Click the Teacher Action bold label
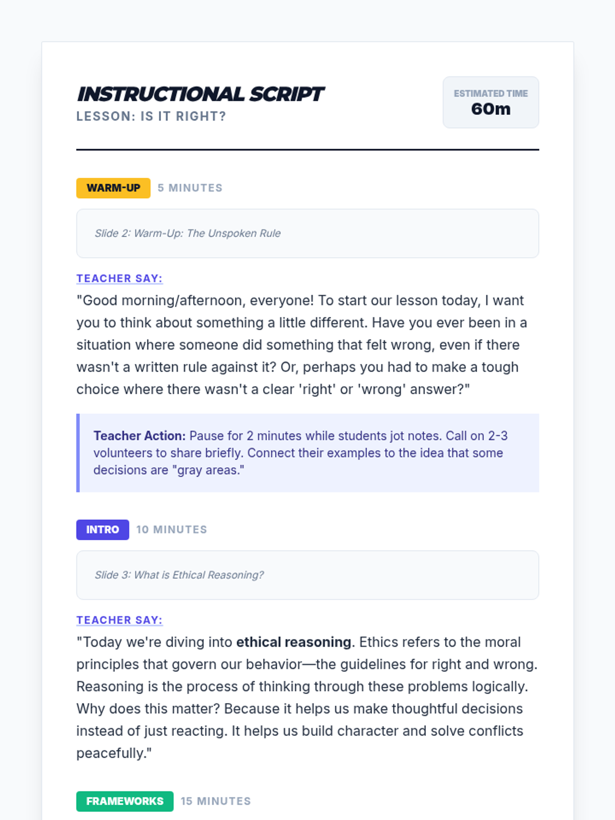This screenshot has width=615, height=820. click(x=139, y=436)
